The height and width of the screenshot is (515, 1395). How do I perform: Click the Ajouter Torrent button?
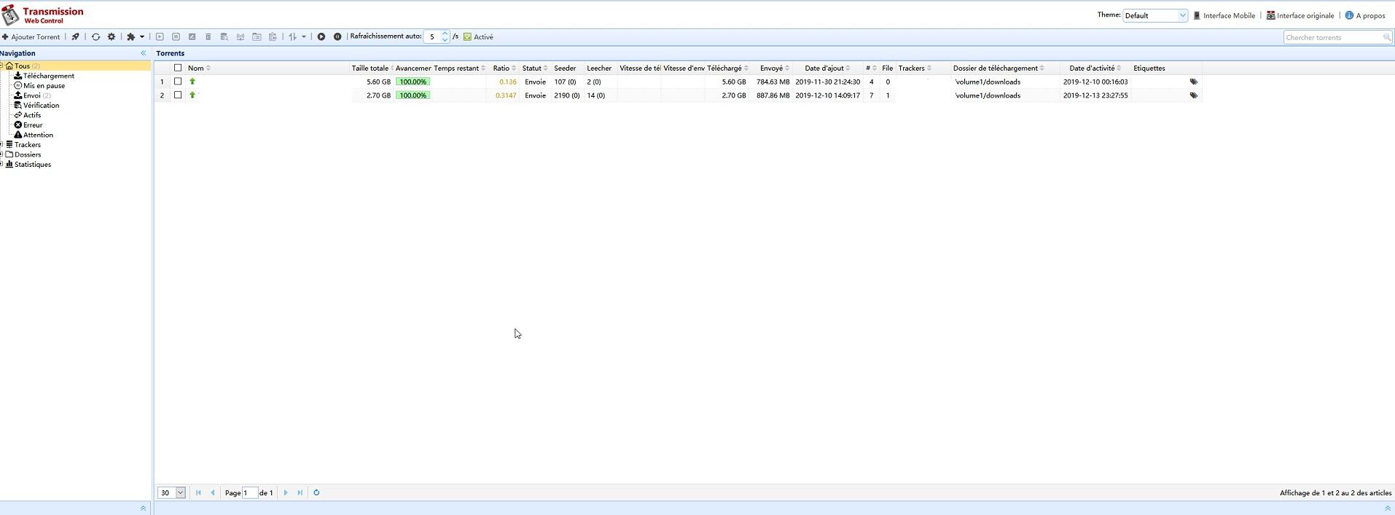31,37
